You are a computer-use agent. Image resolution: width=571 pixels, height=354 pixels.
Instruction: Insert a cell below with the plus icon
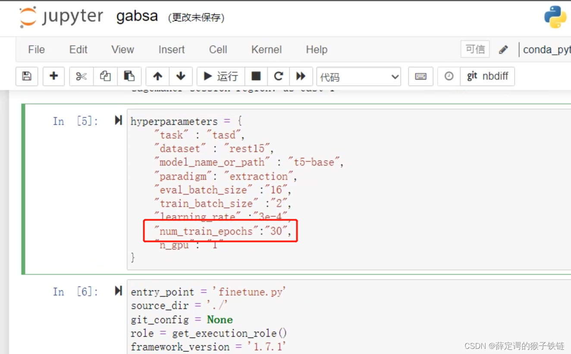[x=54, y=76]
